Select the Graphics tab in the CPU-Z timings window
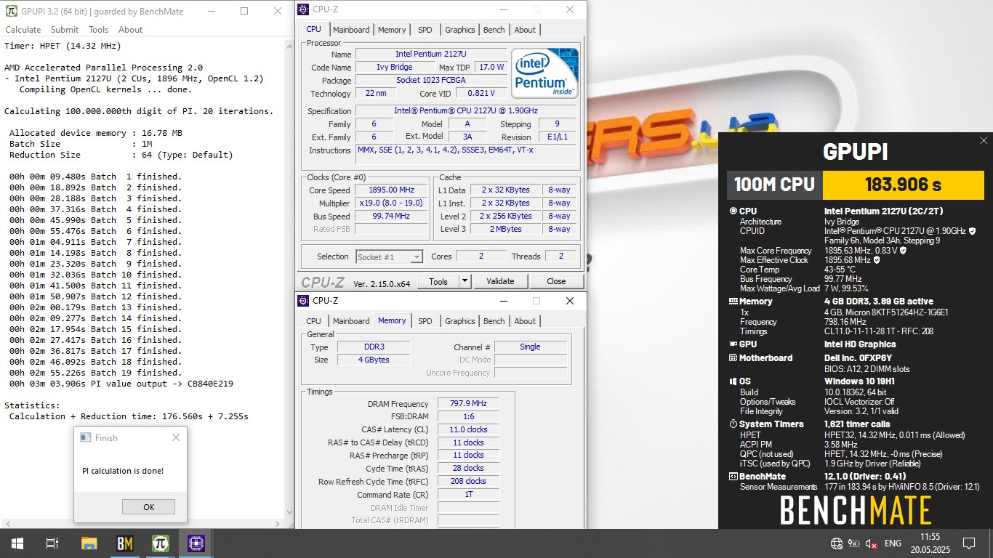Image resolution: width=993 pixels, height=558 pixels. [x=460, y=321]
